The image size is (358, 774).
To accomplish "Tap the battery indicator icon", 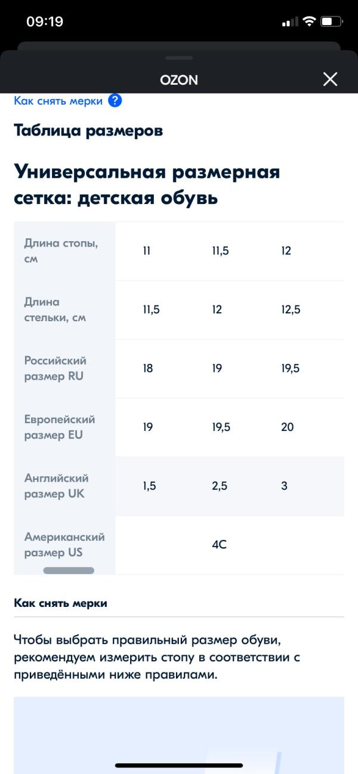I will click(x=331, y=22).
